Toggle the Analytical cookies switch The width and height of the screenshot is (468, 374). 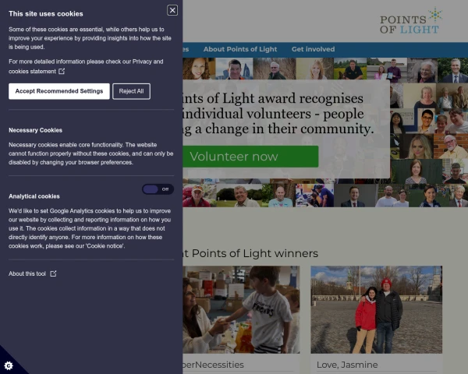158,189
